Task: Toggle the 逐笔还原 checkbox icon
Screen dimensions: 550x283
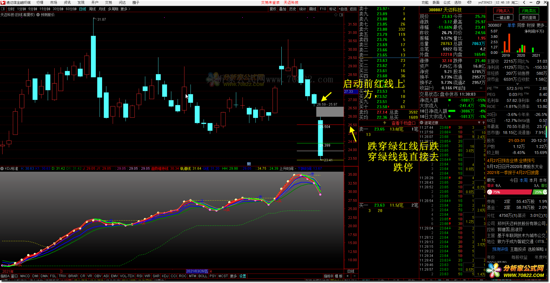Action: [421, 123]
